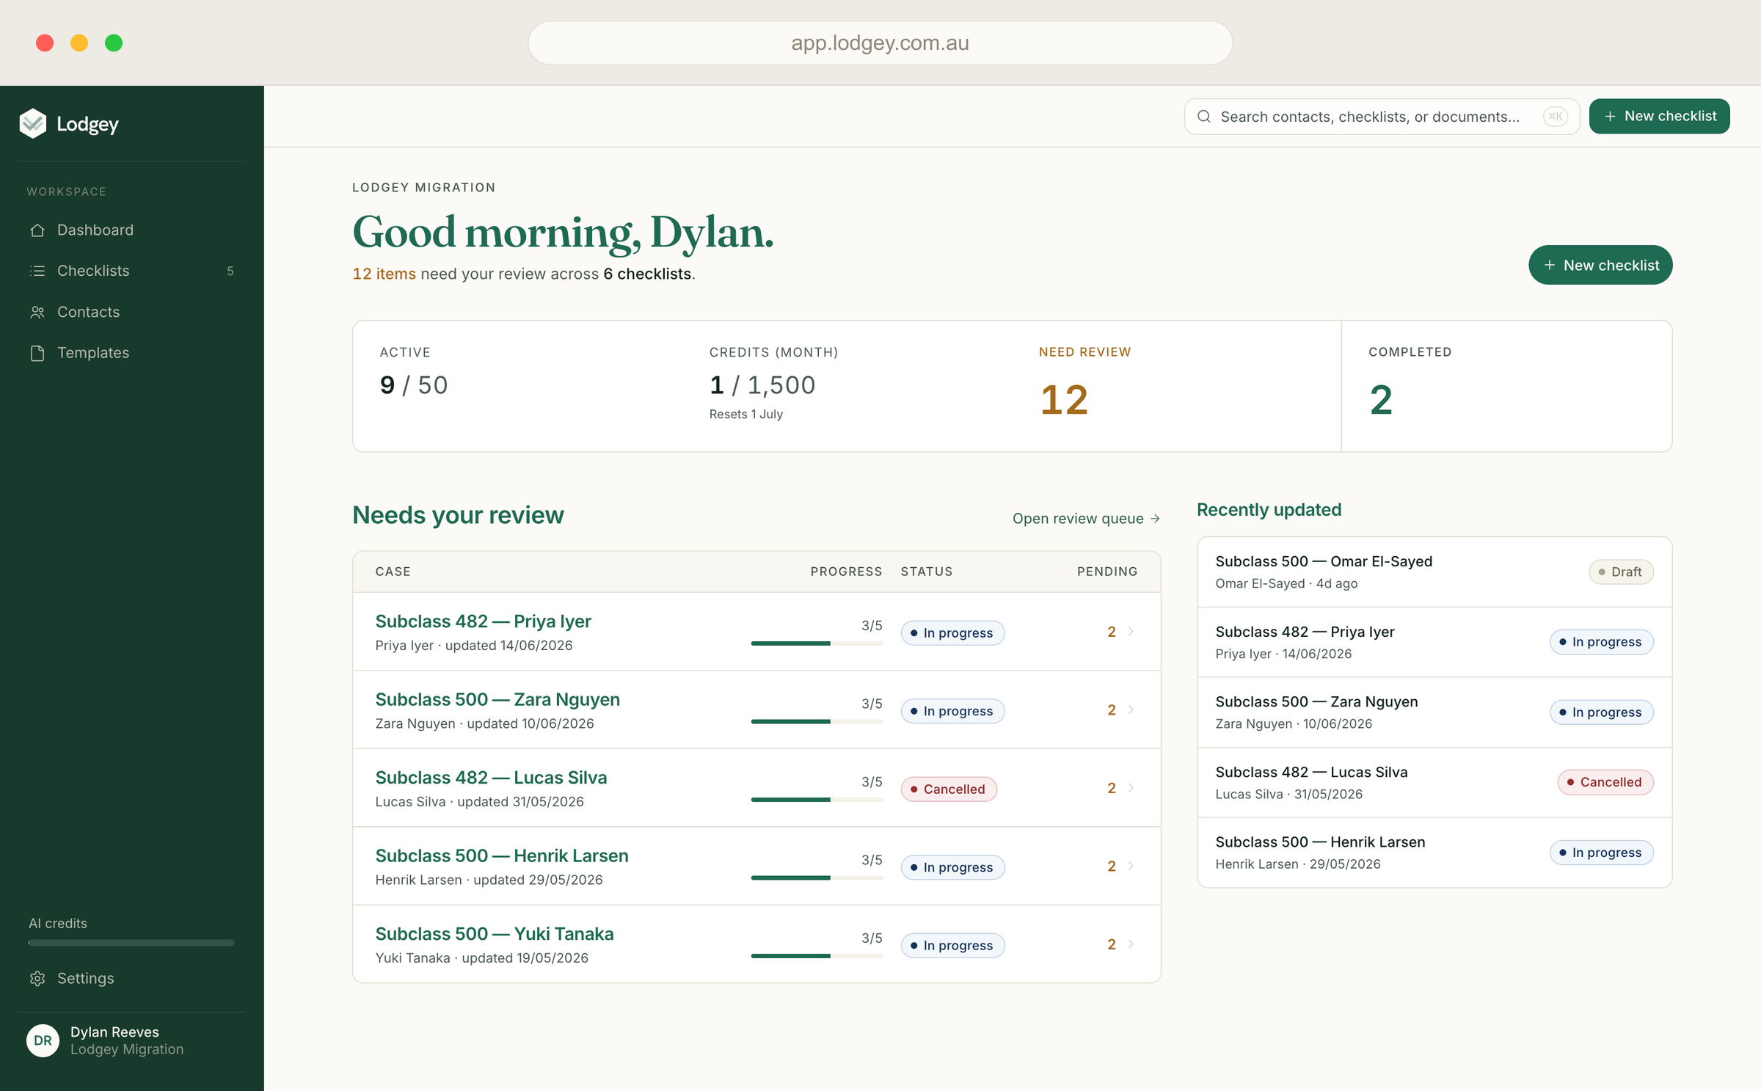Click the Draft status badge

click(1621, 572)
